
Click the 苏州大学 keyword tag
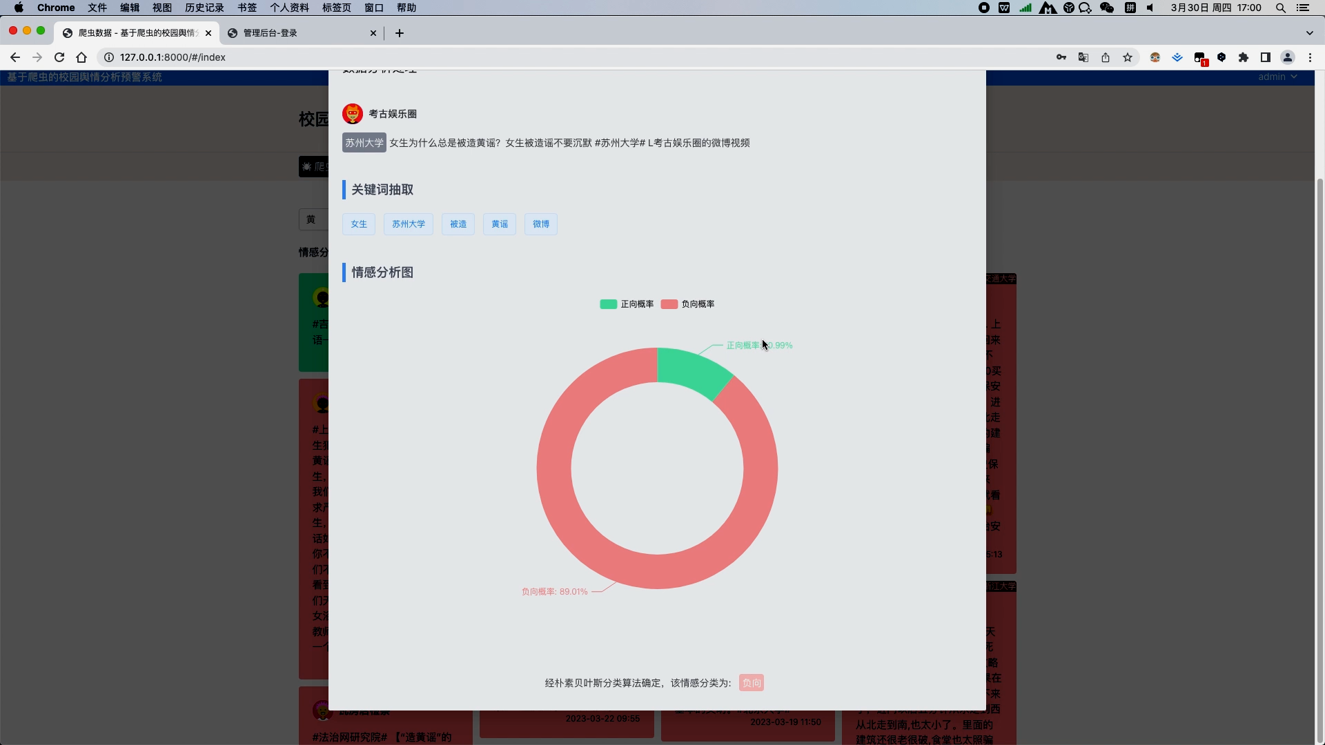click(409, 224)
